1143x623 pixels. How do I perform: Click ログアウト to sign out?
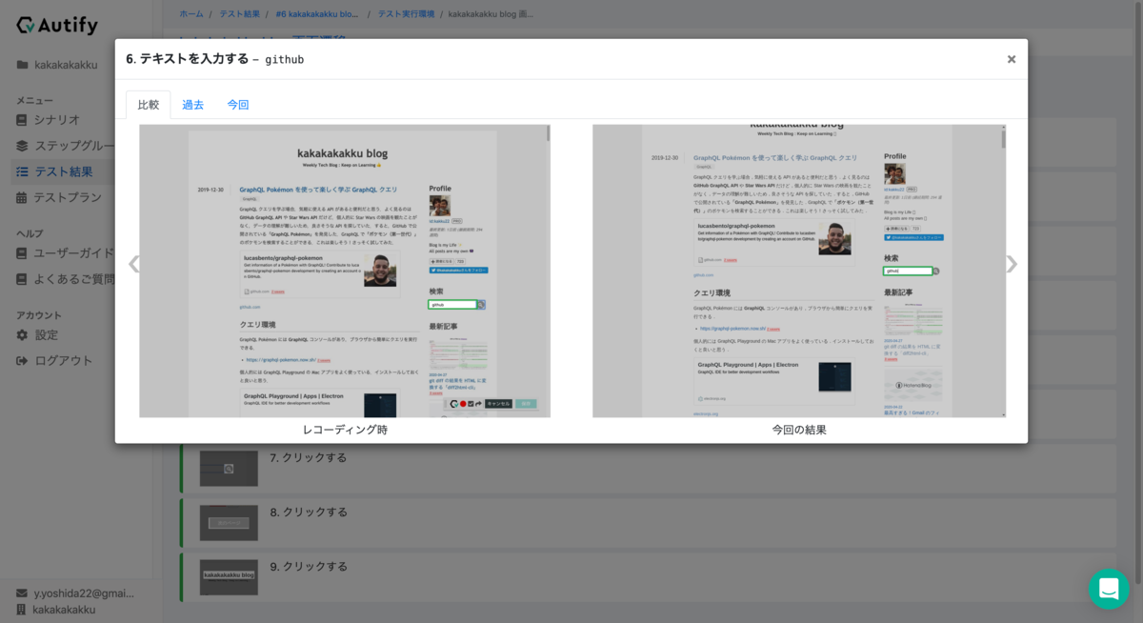[x=64, y=361]
